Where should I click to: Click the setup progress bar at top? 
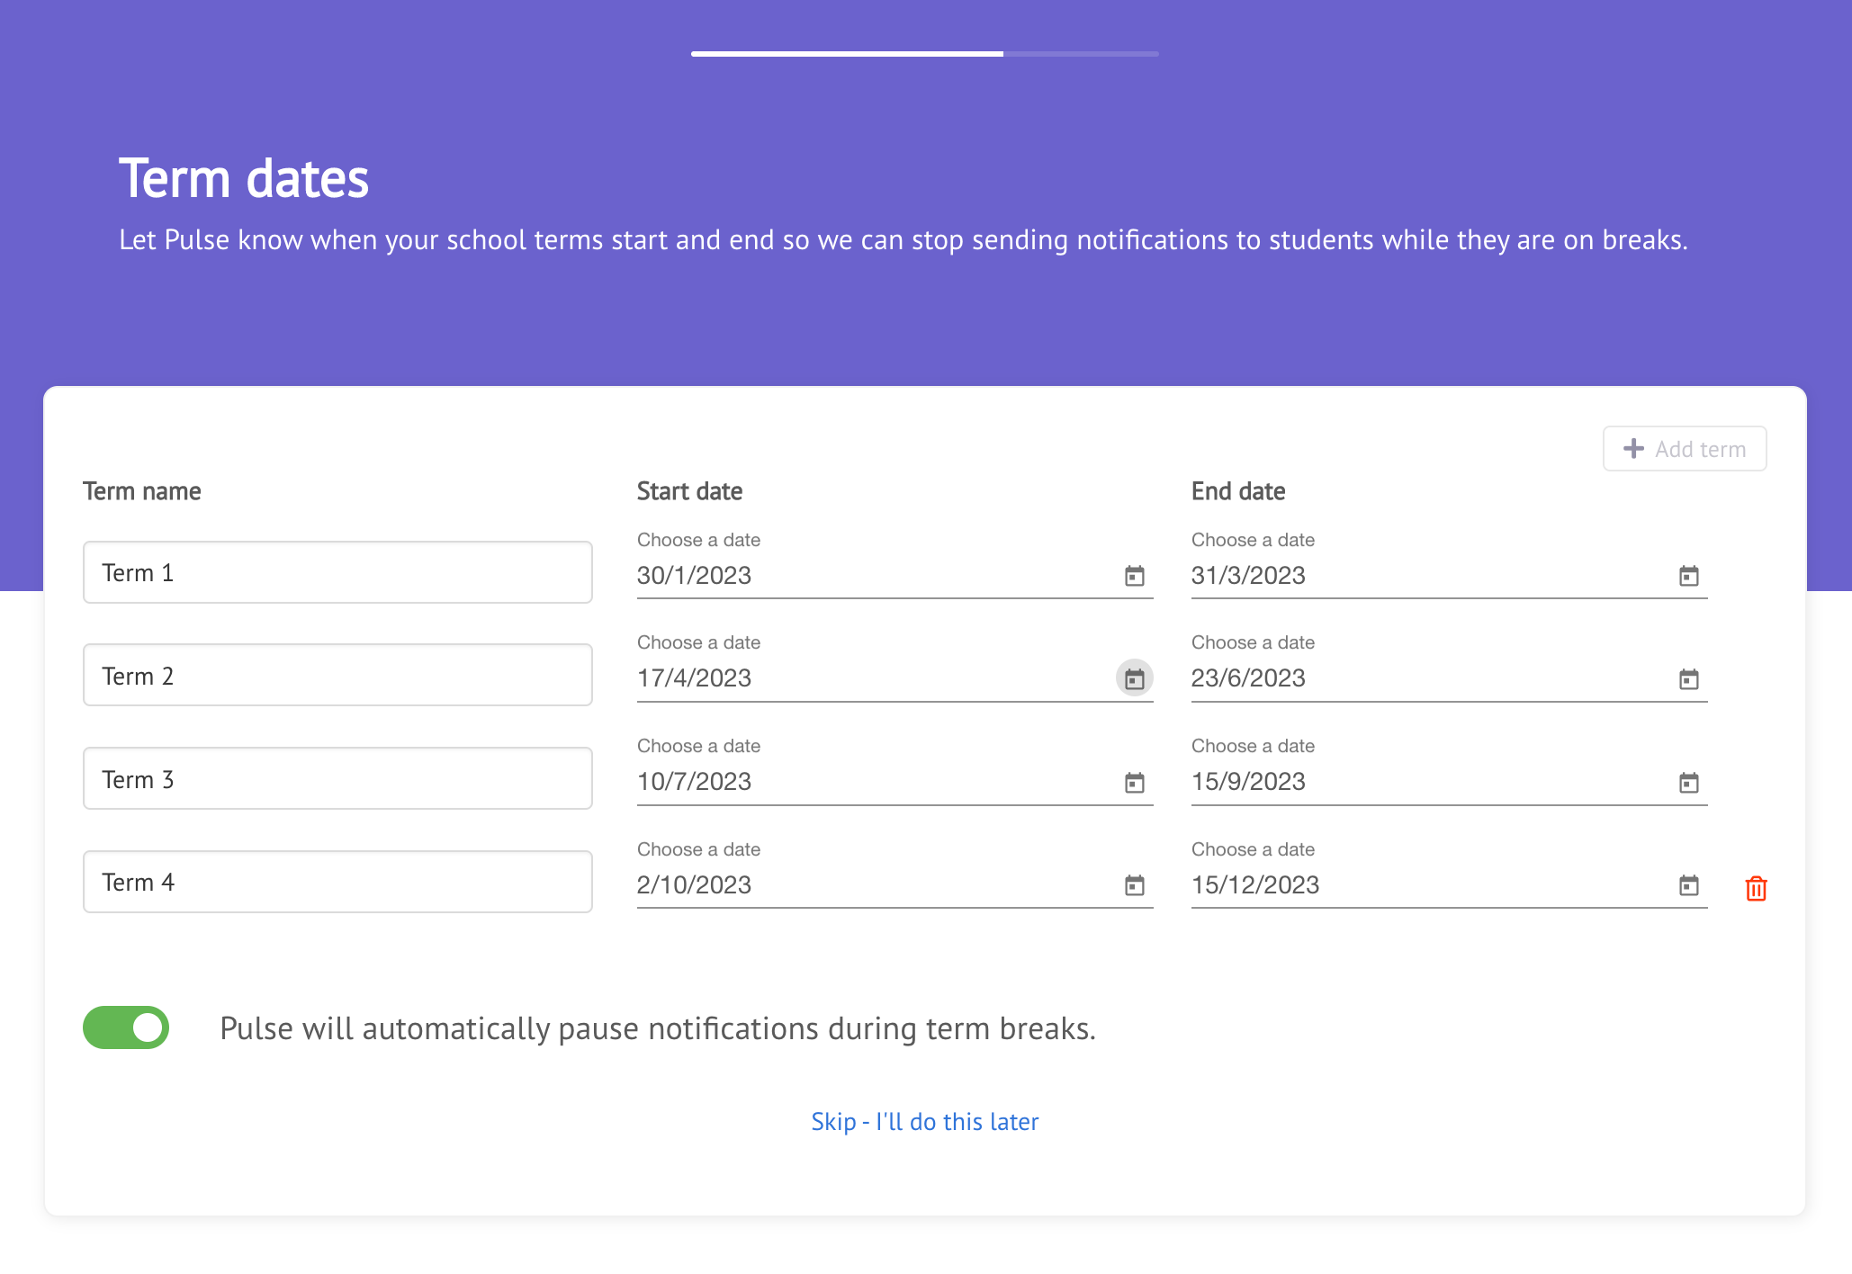pos(925,54)
